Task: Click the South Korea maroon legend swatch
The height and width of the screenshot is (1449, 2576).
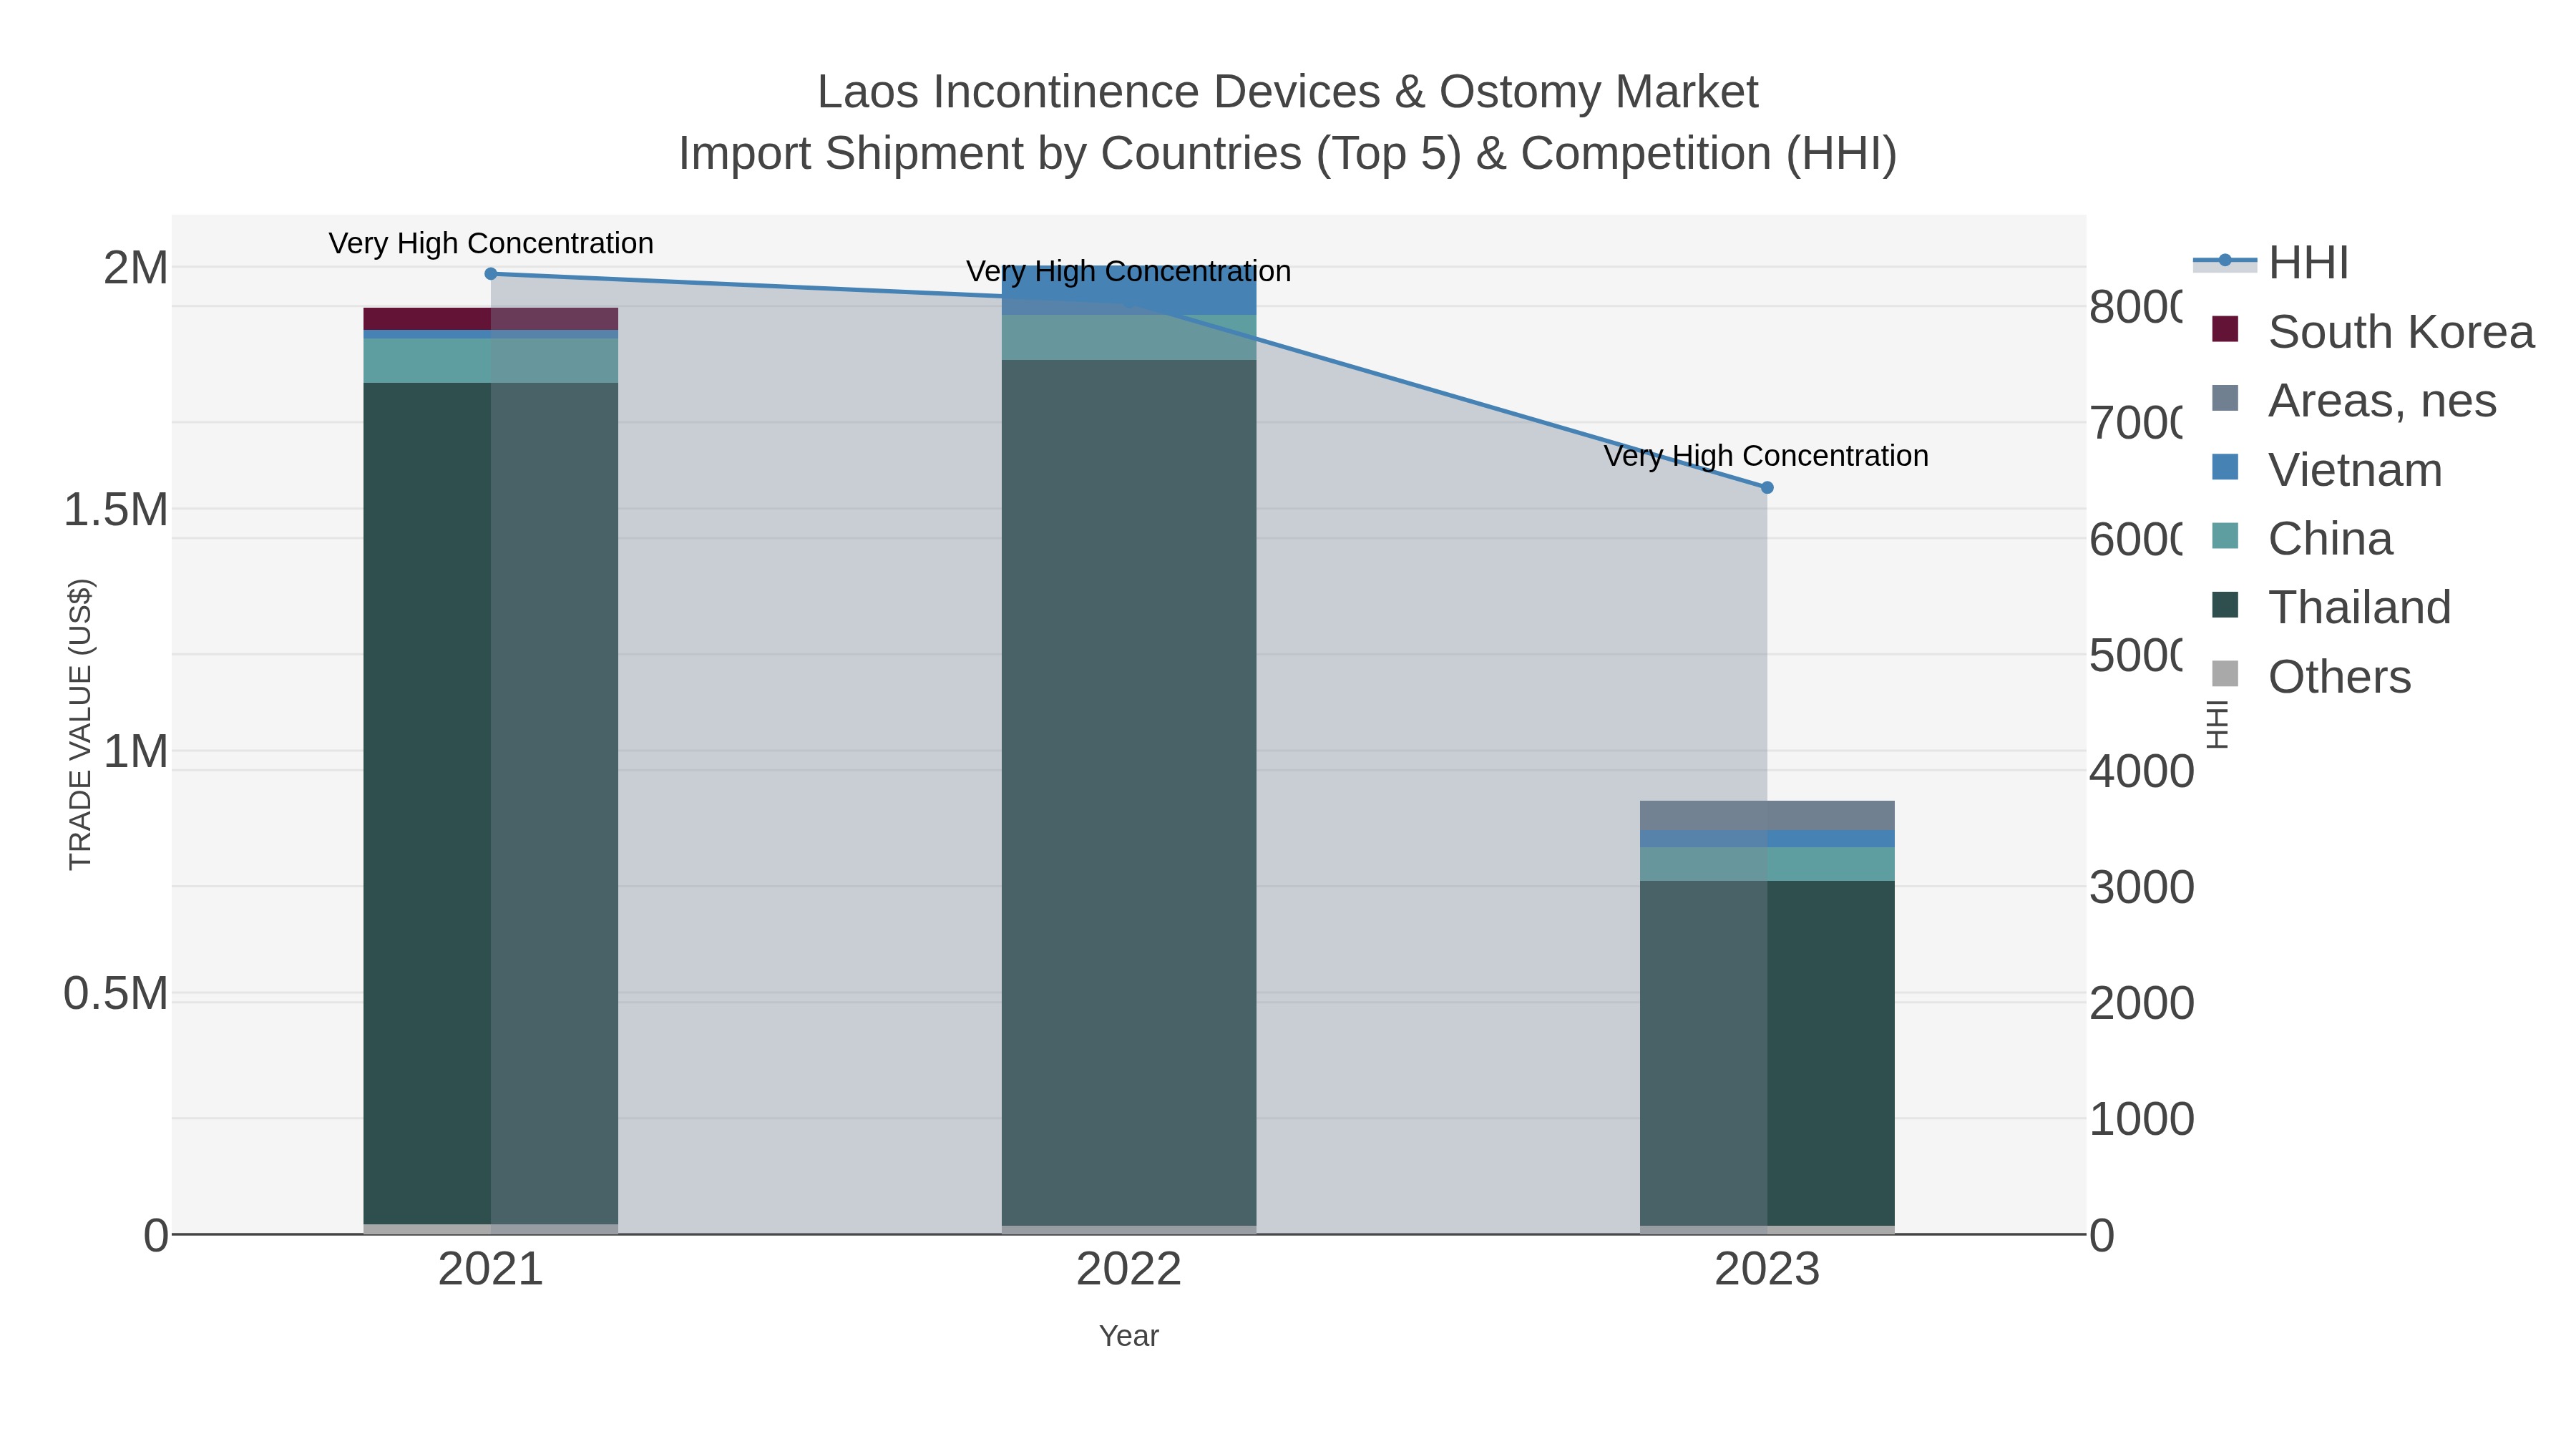Action: 2225,329
